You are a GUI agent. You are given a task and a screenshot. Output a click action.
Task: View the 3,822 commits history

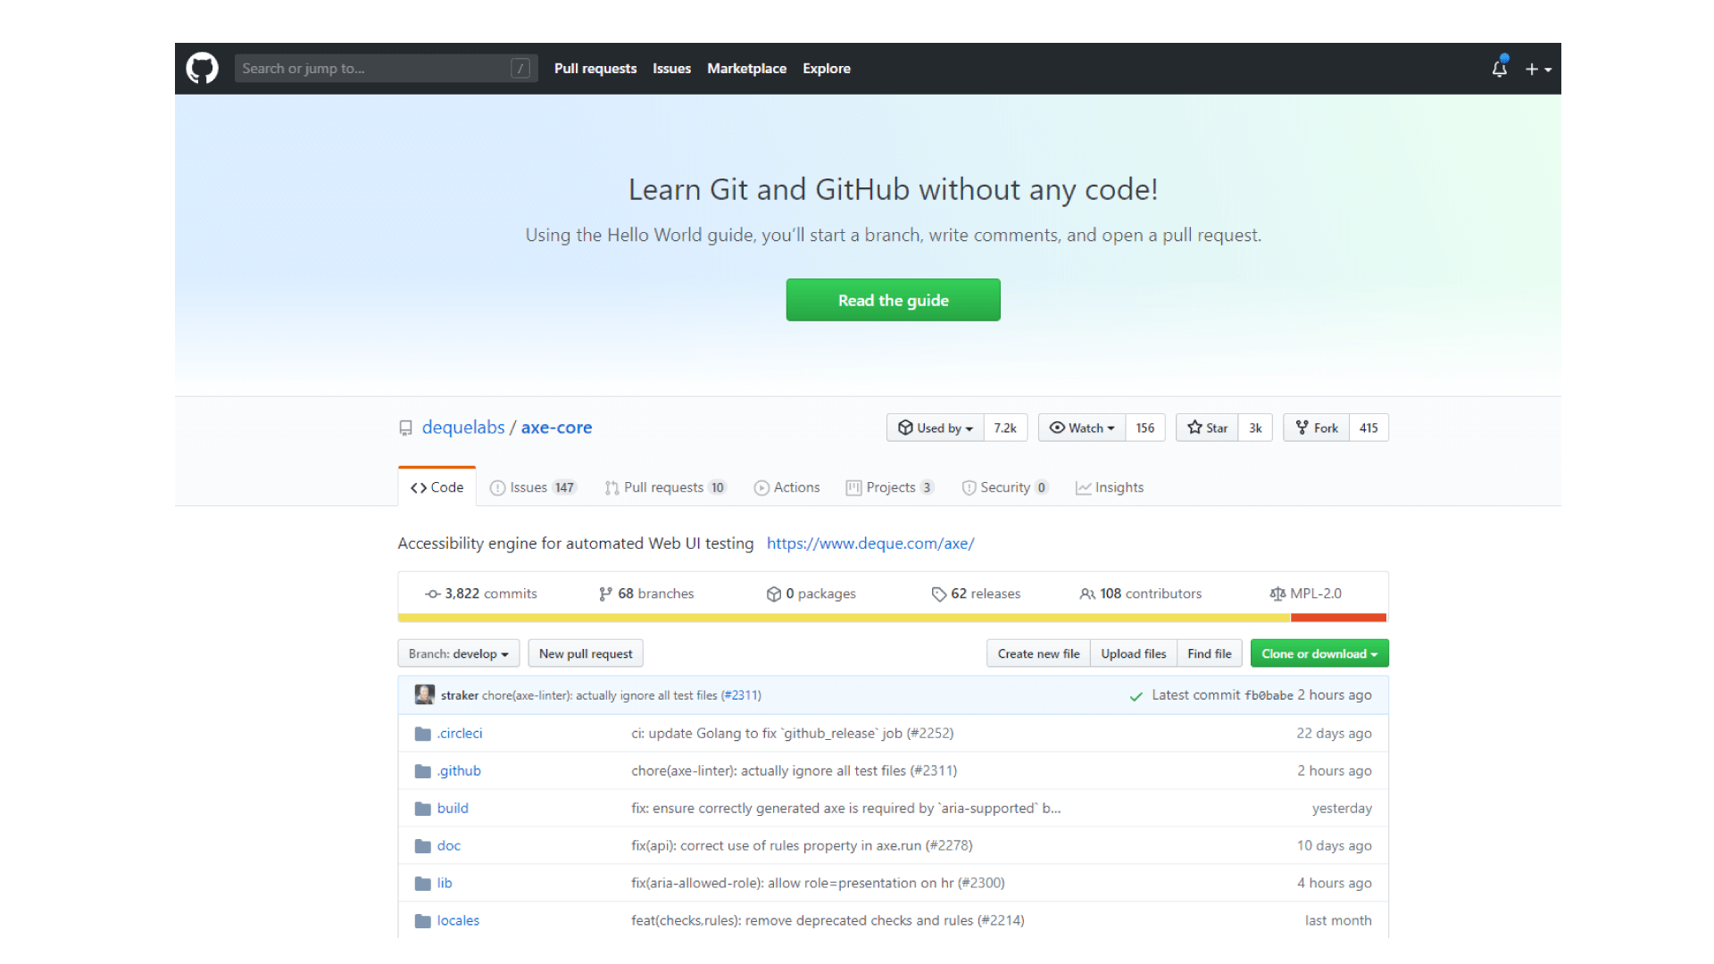(x=481, y=594)
